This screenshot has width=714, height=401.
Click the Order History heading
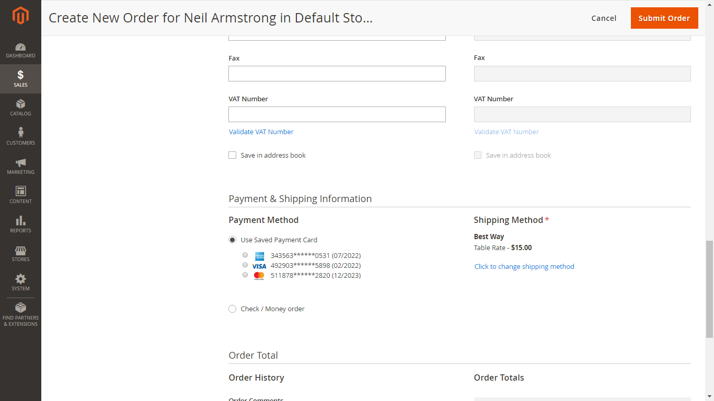[x=256, y=378]
